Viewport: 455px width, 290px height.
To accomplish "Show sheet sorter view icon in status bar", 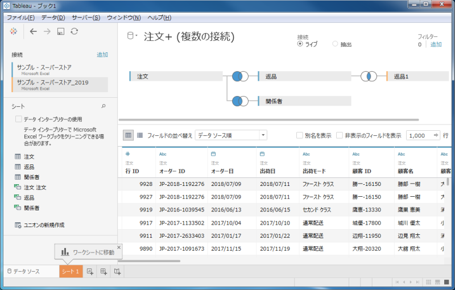I will 428,282.
